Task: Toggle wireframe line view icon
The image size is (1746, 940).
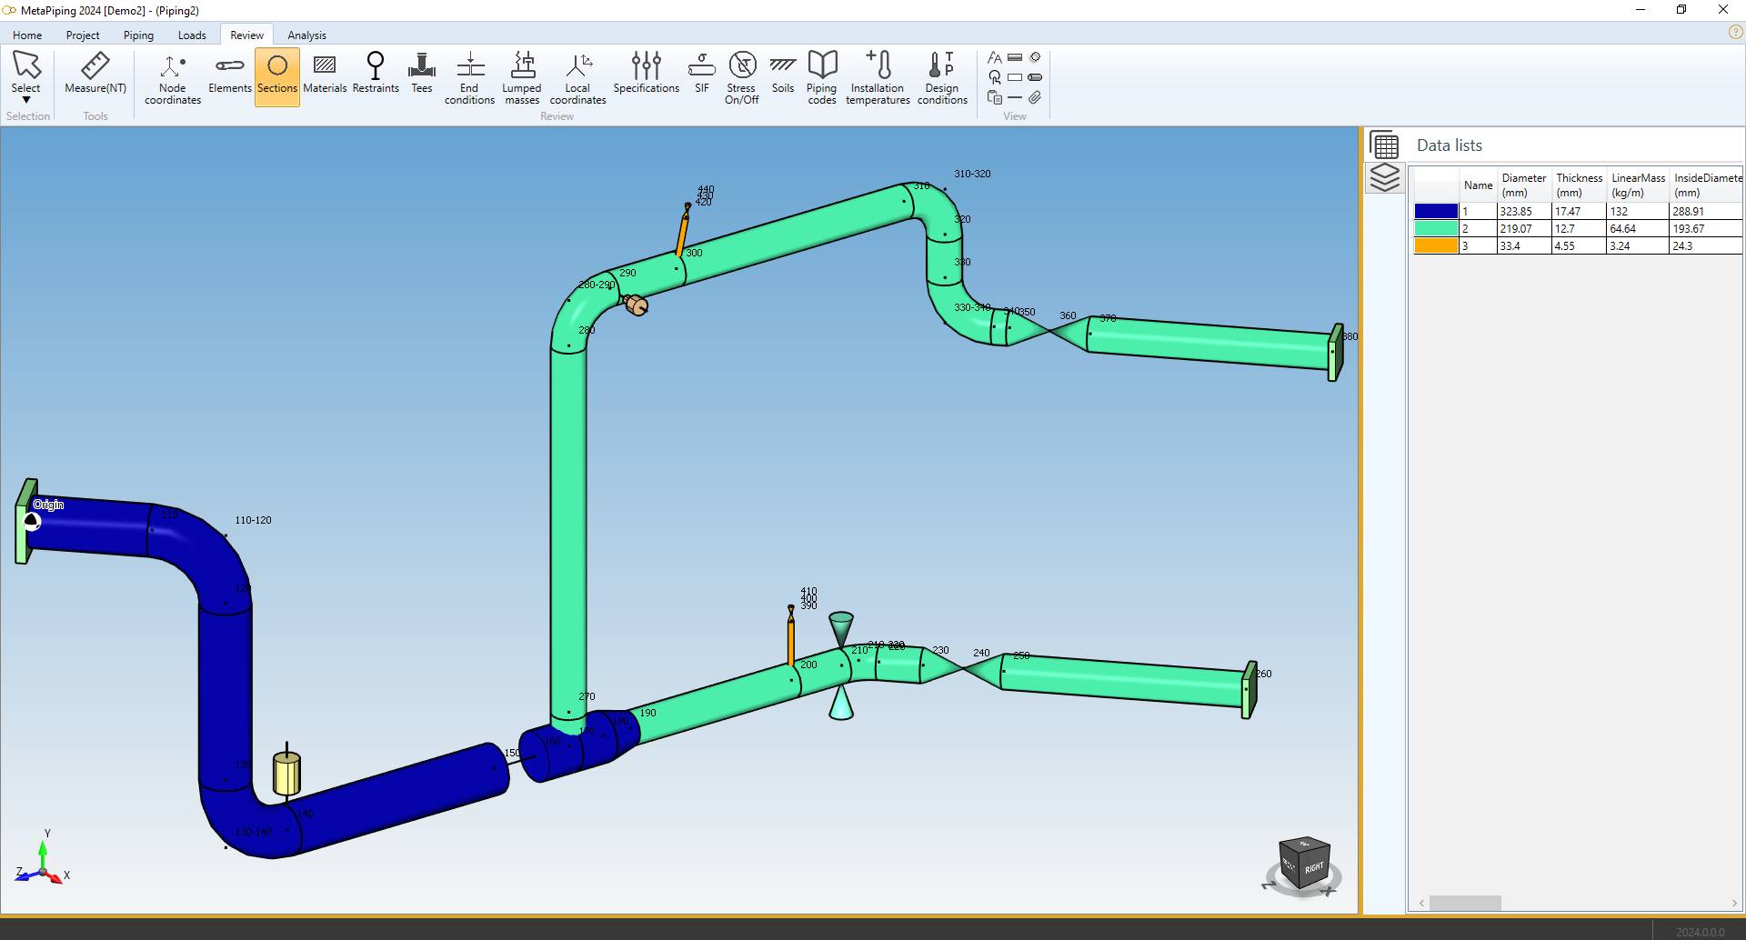Action: tap(1015, 97)
